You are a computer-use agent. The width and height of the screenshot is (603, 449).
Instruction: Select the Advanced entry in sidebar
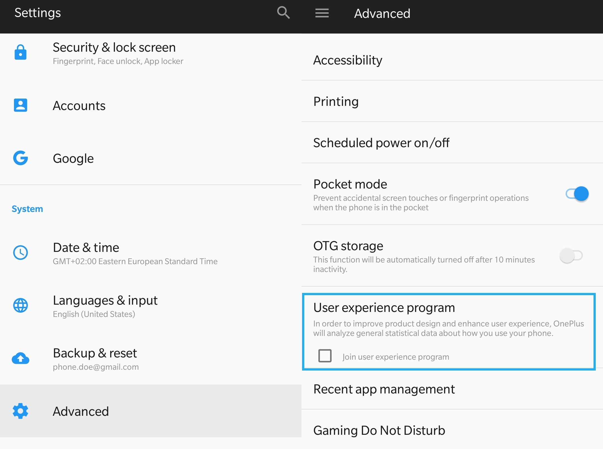(151, 411)
